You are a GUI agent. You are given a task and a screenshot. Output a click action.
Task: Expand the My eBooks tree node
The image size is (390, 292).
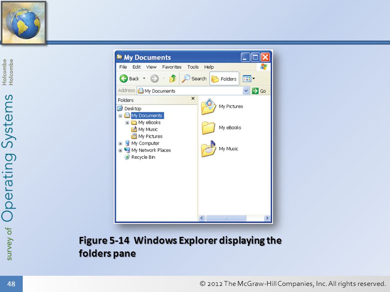(127, 122)
